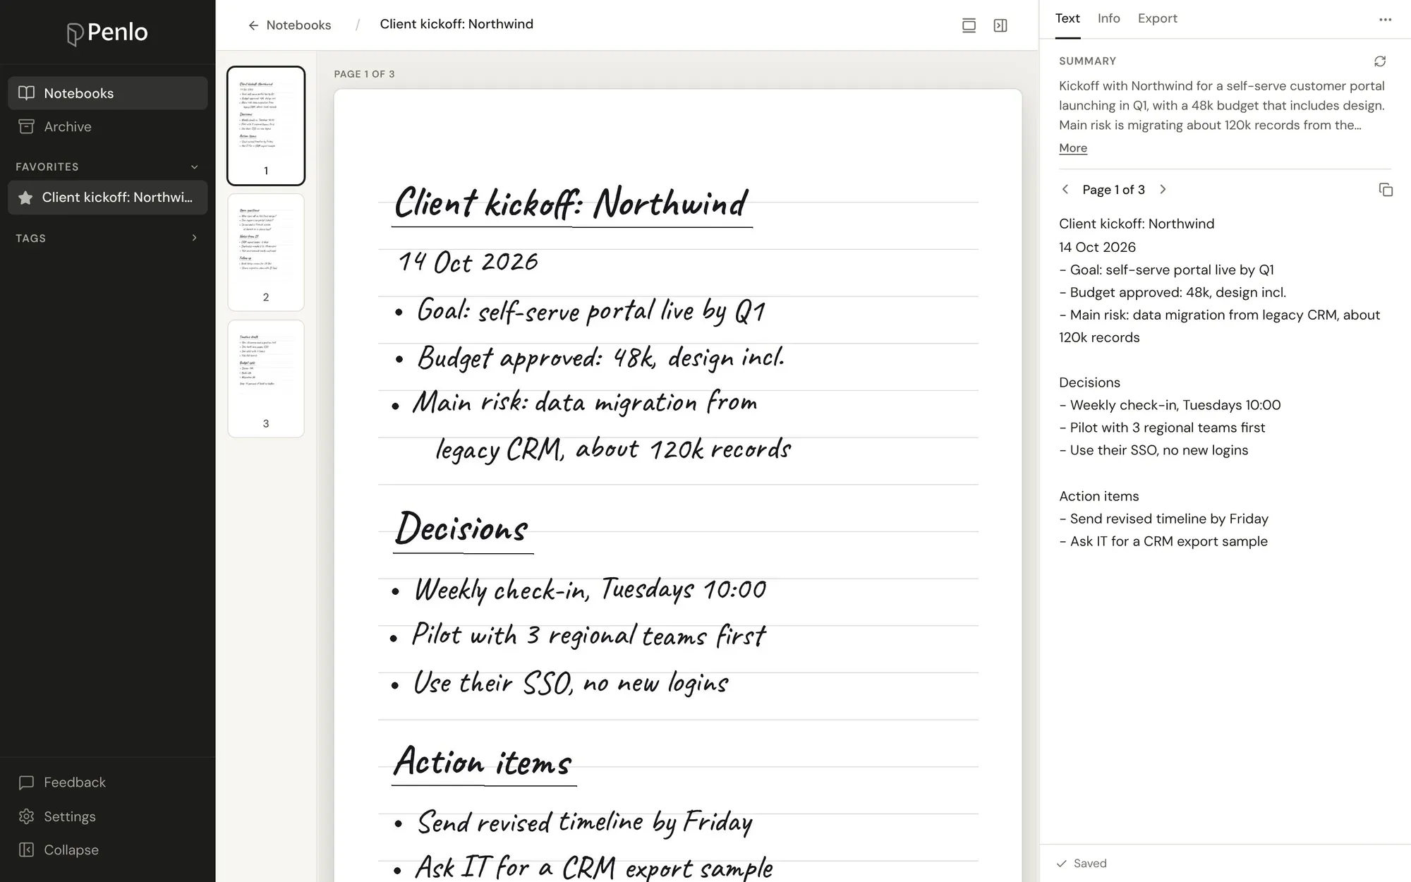1411x882 pixels.
Task: Click the breadcrumb title Client kickoff: Northwind
Action: pos(456,24)
